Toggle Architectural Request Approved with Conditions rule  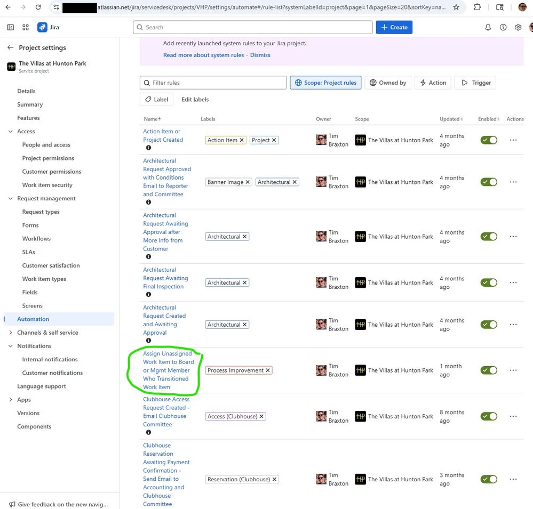[489, 182]
